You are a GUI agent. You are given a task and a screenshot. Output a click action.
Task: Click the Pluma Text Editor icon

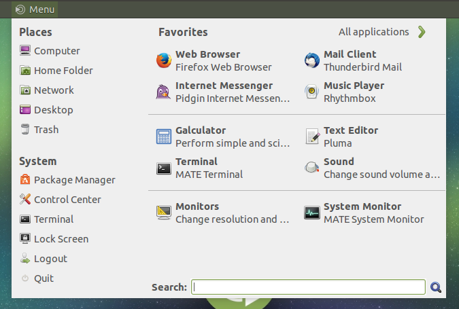click(x=312, y=137)
